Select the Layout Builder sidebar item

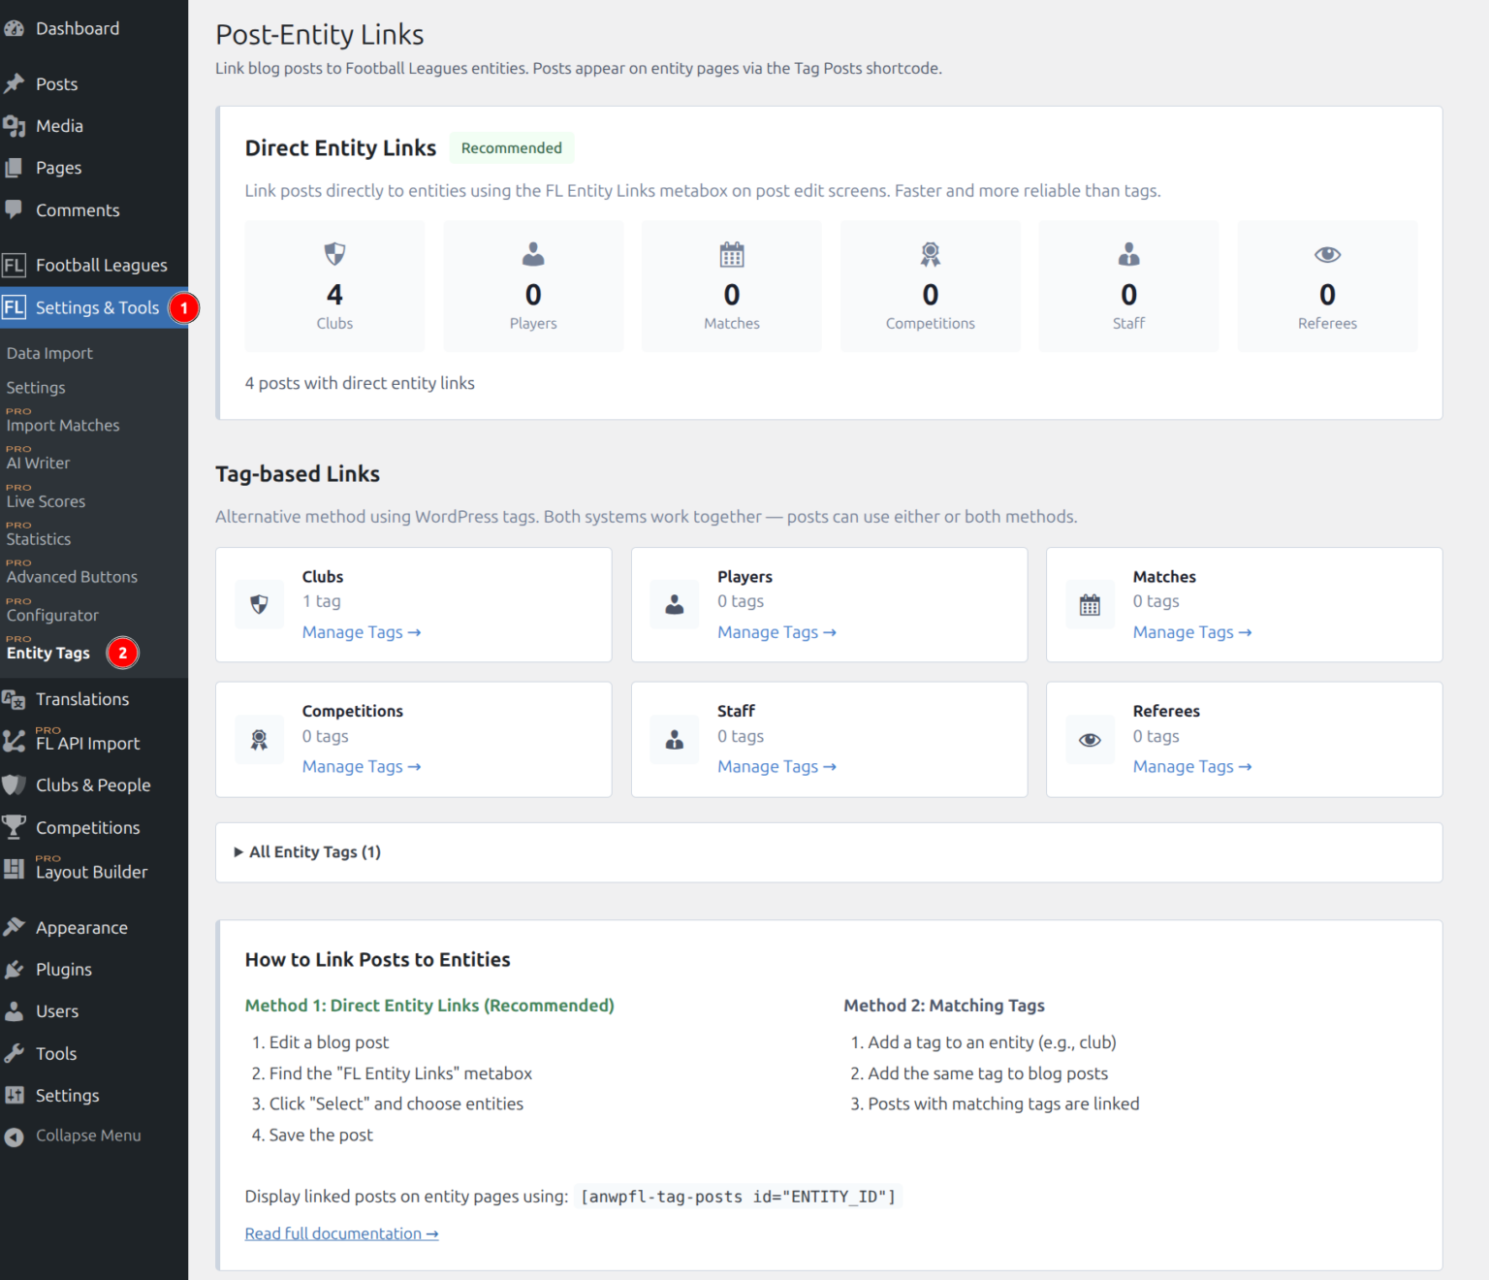coord(91,872)
